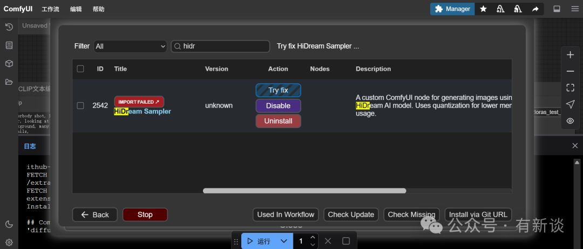Open the hamburger menu at top right
The image size is (583, 249).
575,9
